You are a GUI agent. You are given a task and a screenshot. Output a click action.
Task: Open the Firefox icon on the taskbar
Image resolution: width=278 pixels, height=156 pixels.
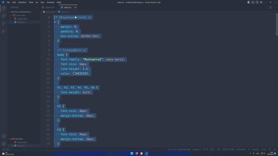coord(136,153)
